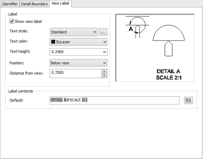This screenshot has height=159, width=203.
Task: Select the View Label tab
Action: coord(60,4)
